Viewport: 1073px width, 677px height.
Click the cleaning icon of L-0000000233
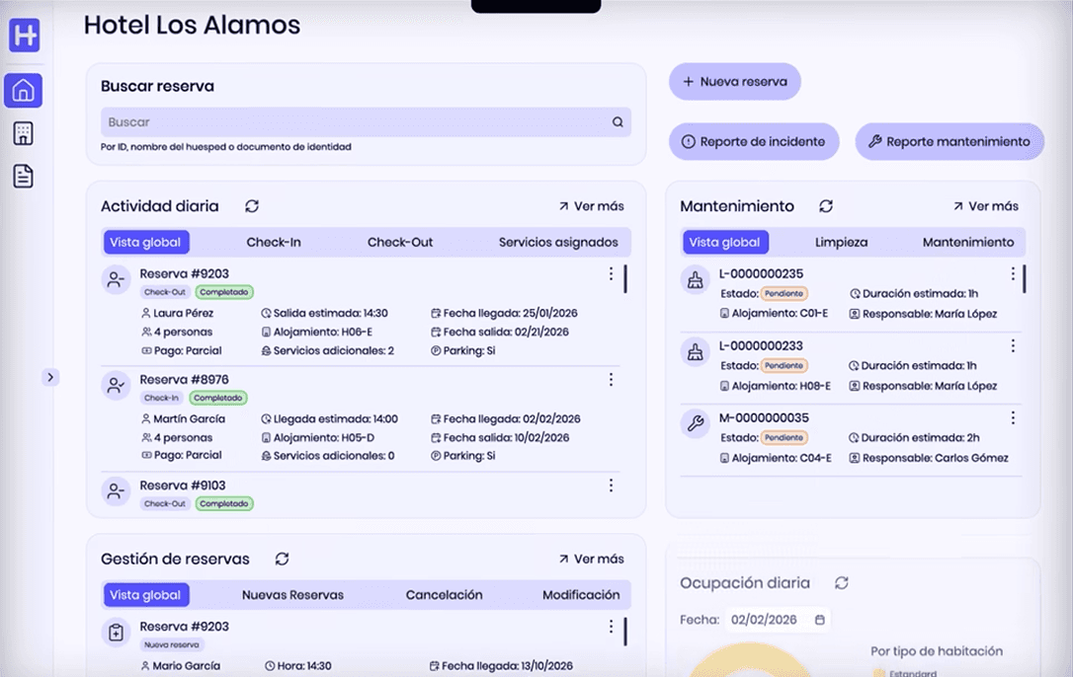696,352
